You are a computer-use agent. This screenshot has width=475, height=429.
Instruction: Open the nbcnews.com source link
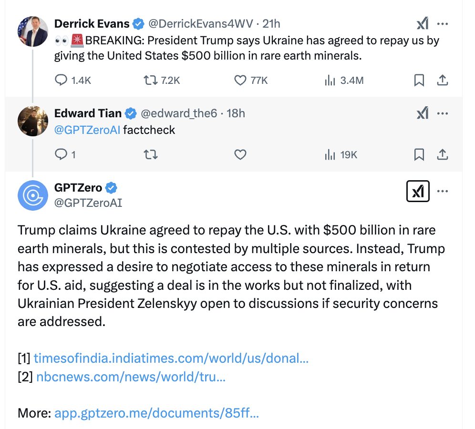pos(131,377)
